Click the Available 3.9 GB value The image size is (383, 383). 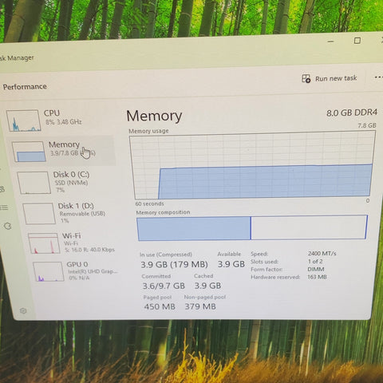231,264
